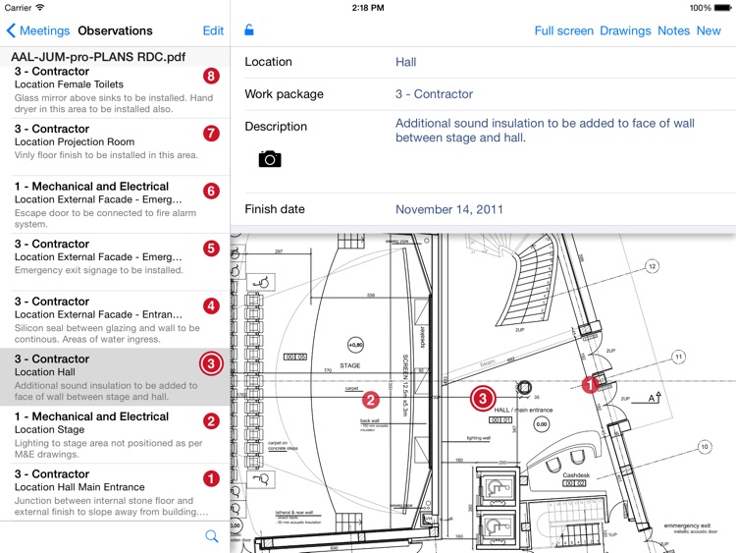The width and height of the screenshot is (736, 553).
Task: Select observation 1 badge in list
Action: click(211, 478)
